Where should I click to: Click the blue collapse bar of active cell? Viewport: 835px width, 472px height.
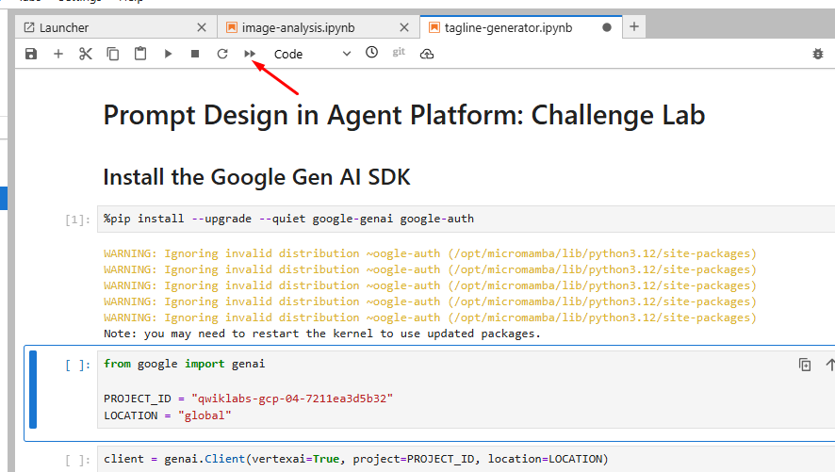click(x=33, y=390)
